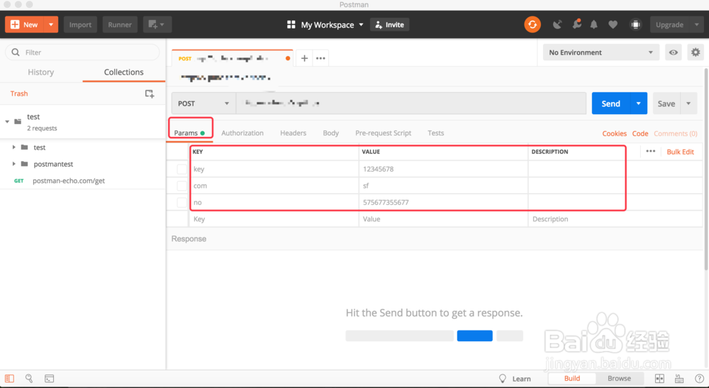Open the wrench settings icon
This screenshot has width=709, height=388.
point(576,24)
